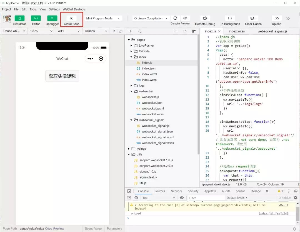This screenshot has width=300, height=232.
Task: Toggle the Editor panel button
Action: coord(36,18)
